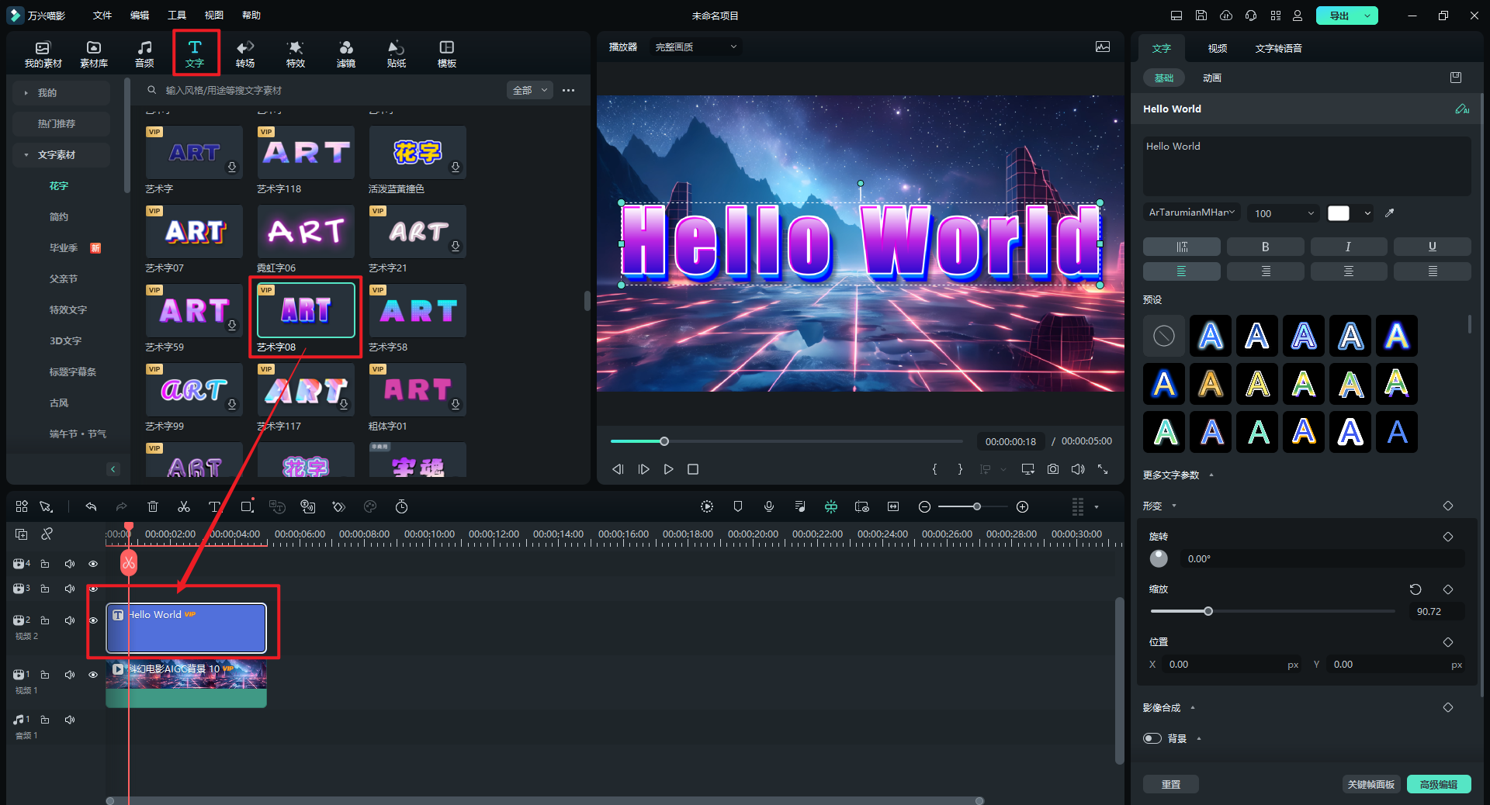The height and width of the screenshot is (805, 1490).
Task: Click the 高级编辑 button
Action: (x=1438, y=784)
